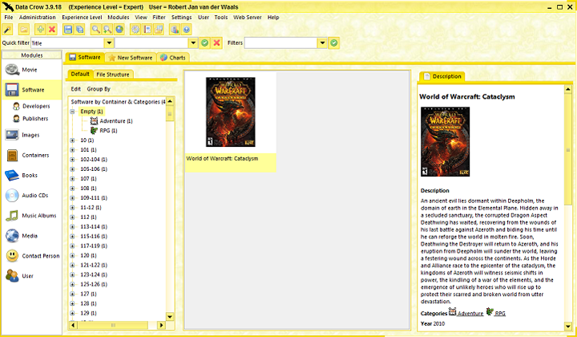Follow the RPG category link in description
This screenshot has width=577, height=337.
tap(500, 314)
